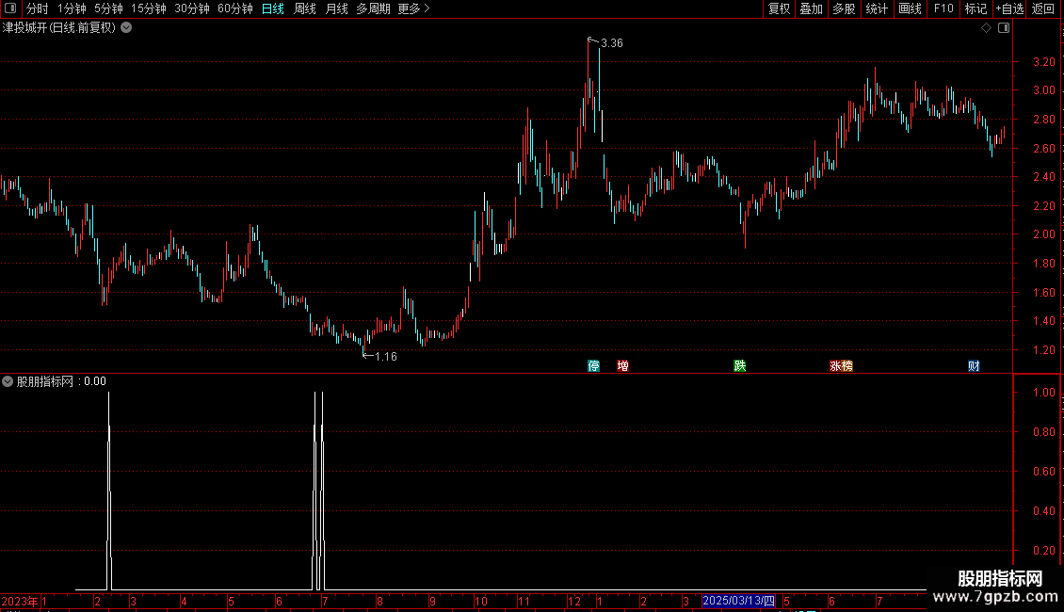
Task: Click the 2023年 label on time axis
Action: click(20, 601)
